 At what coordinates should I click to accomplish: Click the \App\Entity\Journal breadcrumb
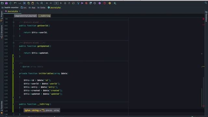pyautogui.click(x=26, y=16)
